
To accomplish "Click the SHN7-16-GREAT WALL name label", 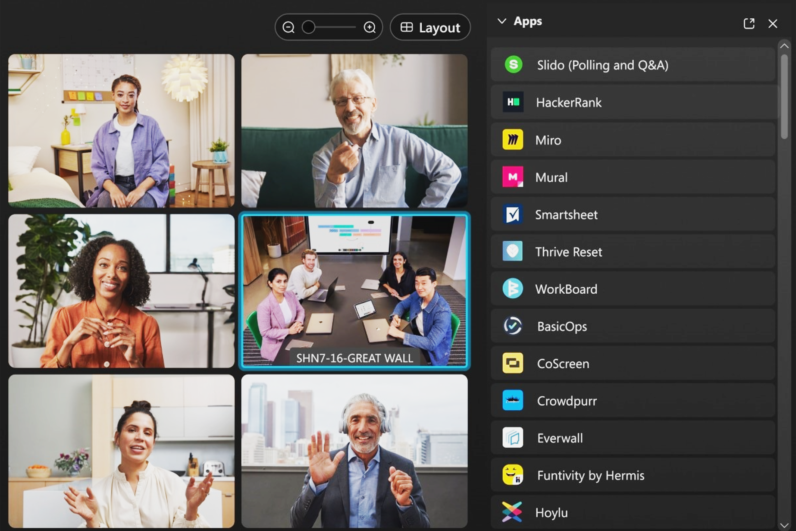I will [x=355, y=358].
